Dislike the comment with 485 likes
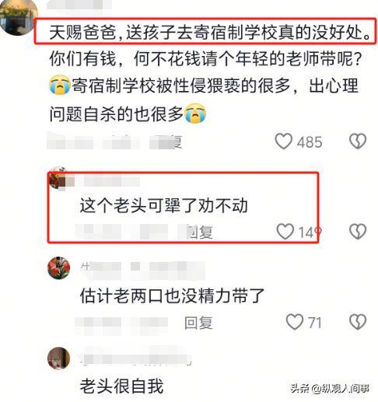The width and height of the screenshot is (378, 402). click(x=358, y=141)
